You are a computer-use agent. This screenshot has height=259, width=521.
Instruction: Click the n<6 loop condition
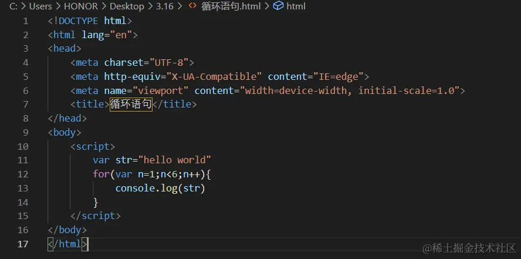(x=169, y=174)
